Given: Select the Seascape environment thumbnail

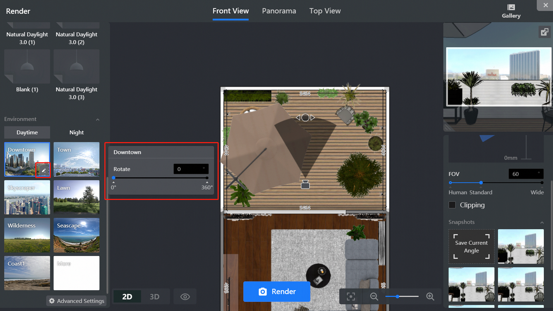Looking at the screenshot, I should [77, 235].
